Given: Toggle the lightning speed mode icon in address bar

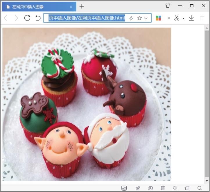Looking at the screenshot, I should point(131,18).
